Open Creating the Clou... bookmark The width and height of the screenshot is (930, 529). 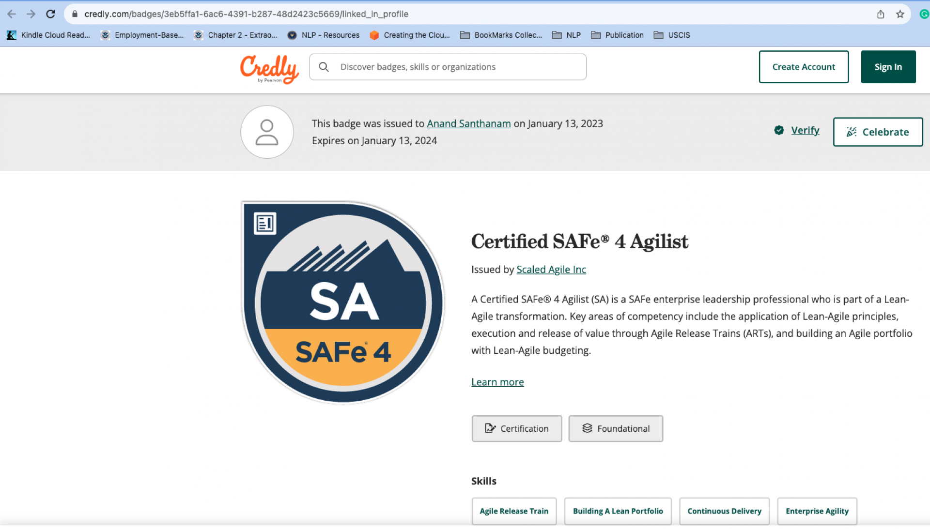[x=410, y=35]
